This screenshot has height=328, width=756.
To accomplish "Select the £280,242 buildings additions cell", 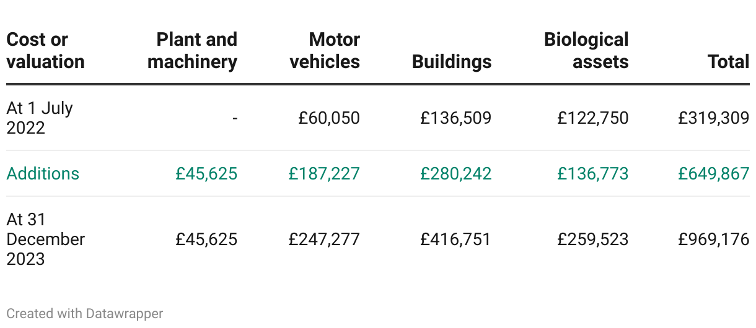I will click(456, 173).
